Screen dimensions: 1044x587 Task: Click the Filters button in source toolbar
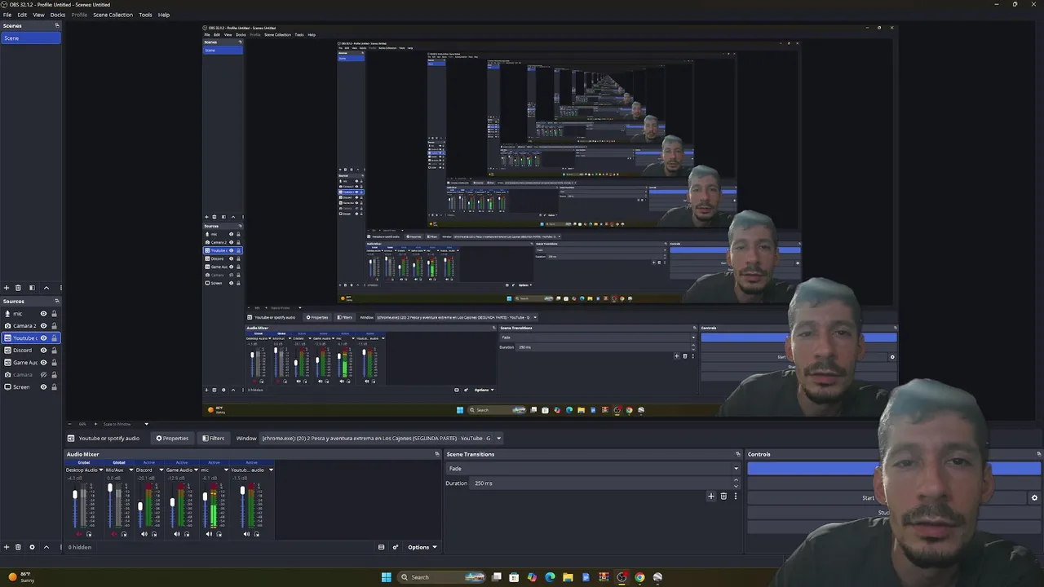click(214, 439)
